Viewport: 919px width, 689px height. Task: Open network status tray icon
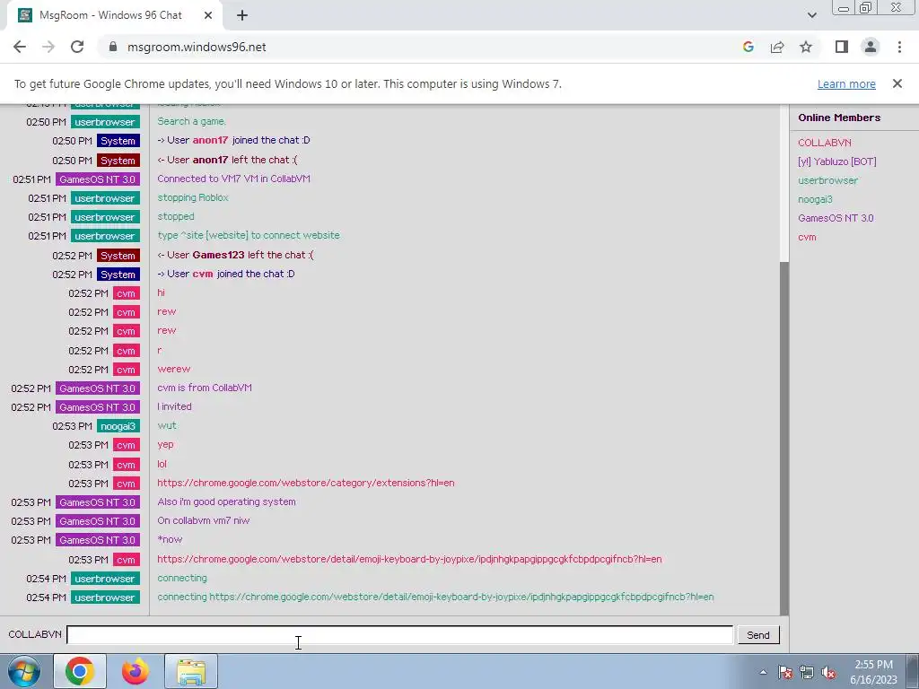[x=807, y=672]
